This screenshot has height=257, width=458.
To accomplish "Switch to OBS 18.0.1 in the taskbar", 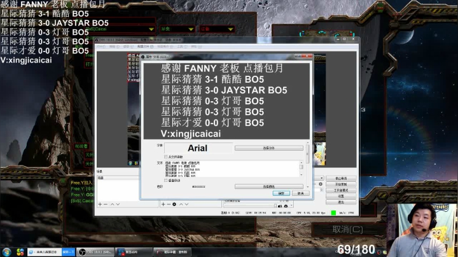I will 95,252.
